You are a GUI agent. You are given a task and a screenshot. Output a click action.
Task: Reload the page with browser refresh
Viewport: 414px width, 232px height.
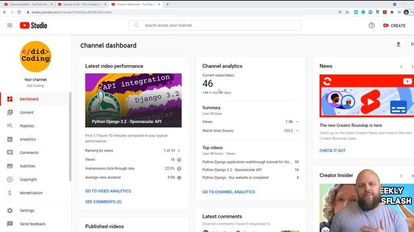pos(19,12)
